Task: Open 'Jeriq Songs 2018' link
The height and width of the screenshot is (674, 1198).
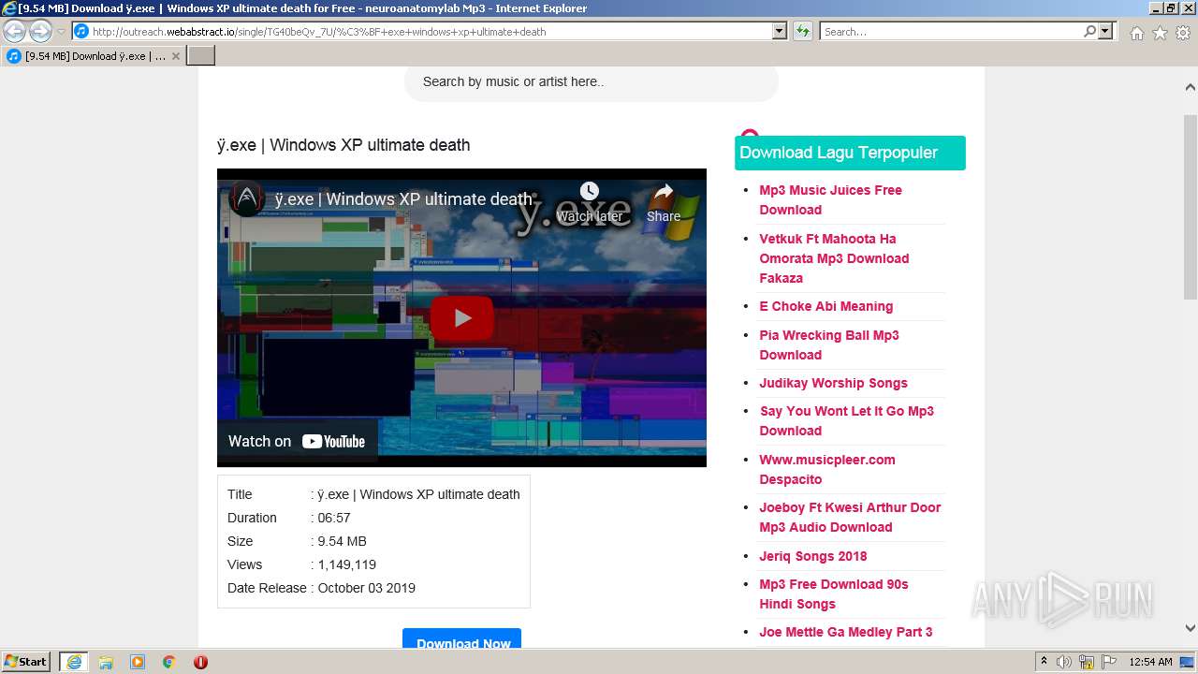Action: (x=812, y=556)
